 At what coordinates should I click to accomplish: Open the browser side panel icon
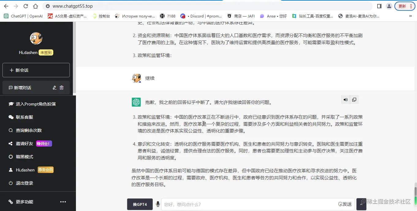coord(379,6)
